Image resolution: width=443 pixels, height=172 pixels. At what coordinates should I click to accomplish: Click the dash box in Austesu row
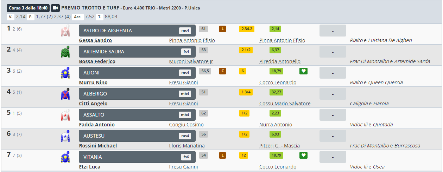[333, 136]
